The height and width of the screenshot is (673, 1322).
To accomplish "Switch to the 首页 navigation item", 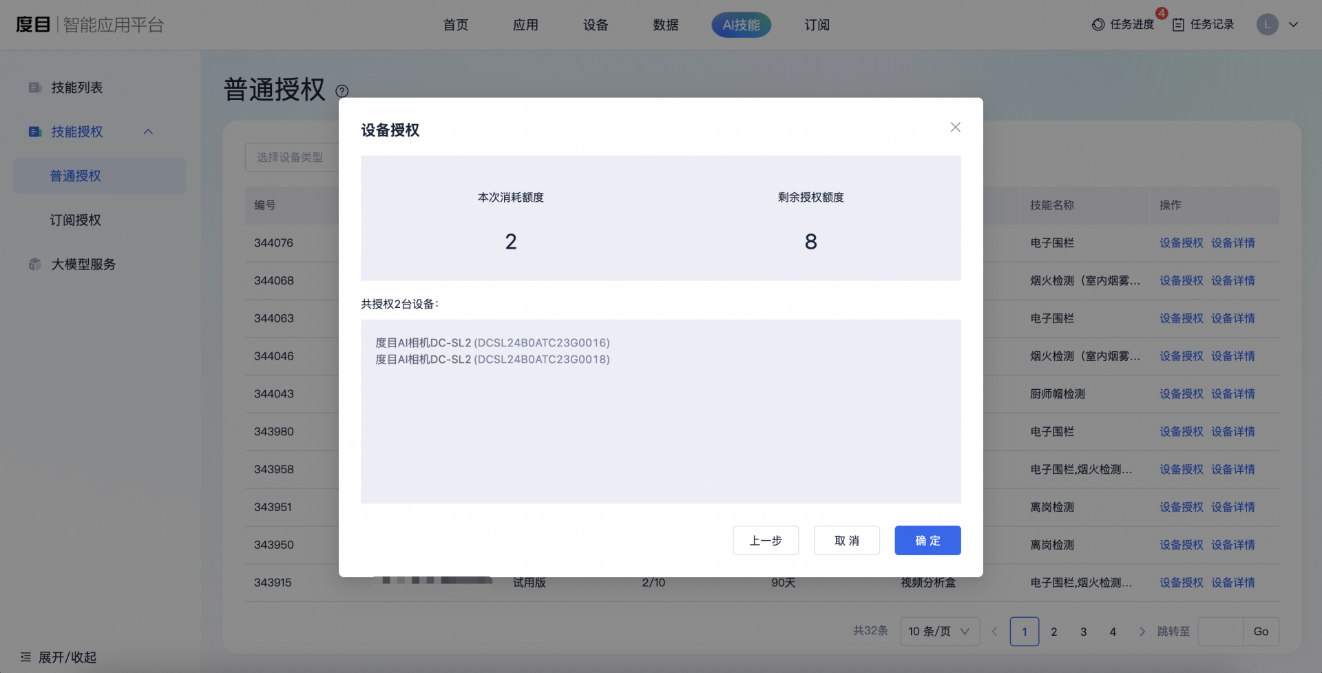I will pos(455,25).
